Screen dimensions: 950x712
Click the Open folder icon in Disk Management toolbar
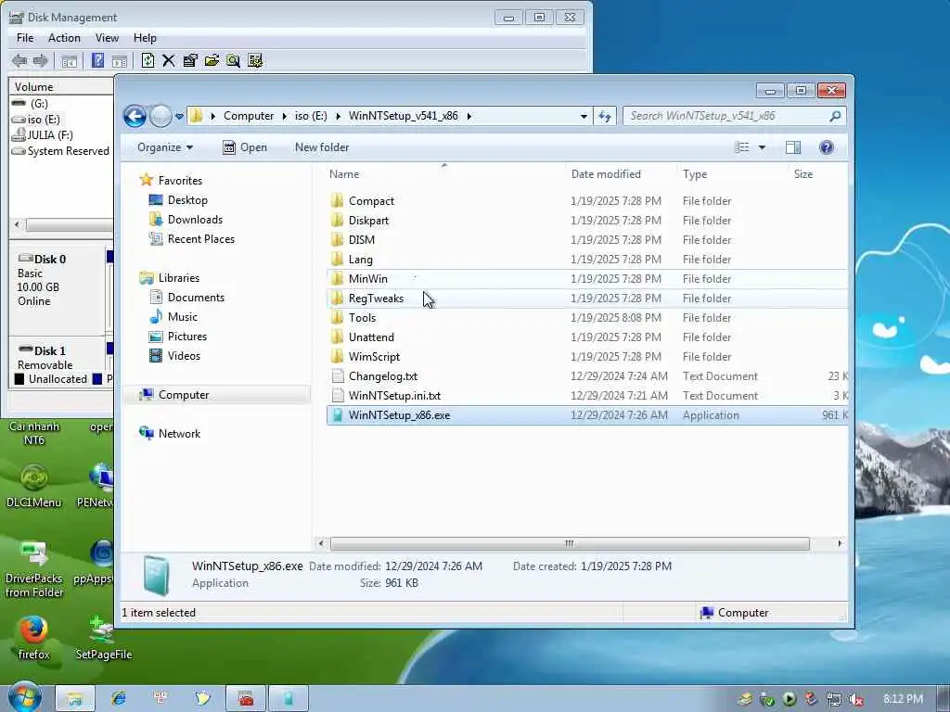pyautogui.click(x=212, y=60)
